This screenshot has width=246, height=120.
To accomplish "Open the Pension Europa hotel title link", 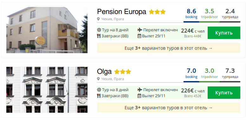I will [x=122, y=12].
